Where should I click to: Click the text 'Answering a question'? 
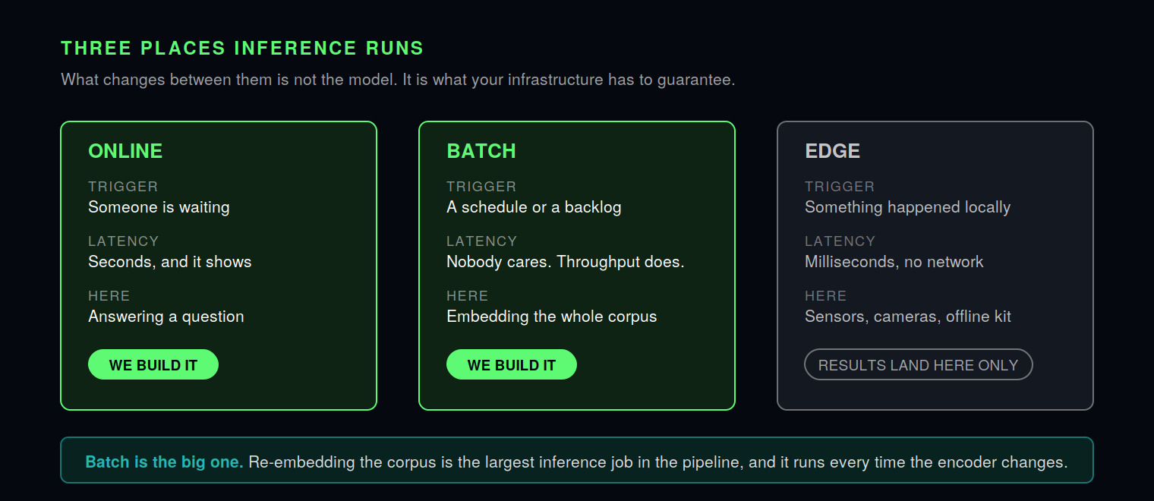point(166,317)
